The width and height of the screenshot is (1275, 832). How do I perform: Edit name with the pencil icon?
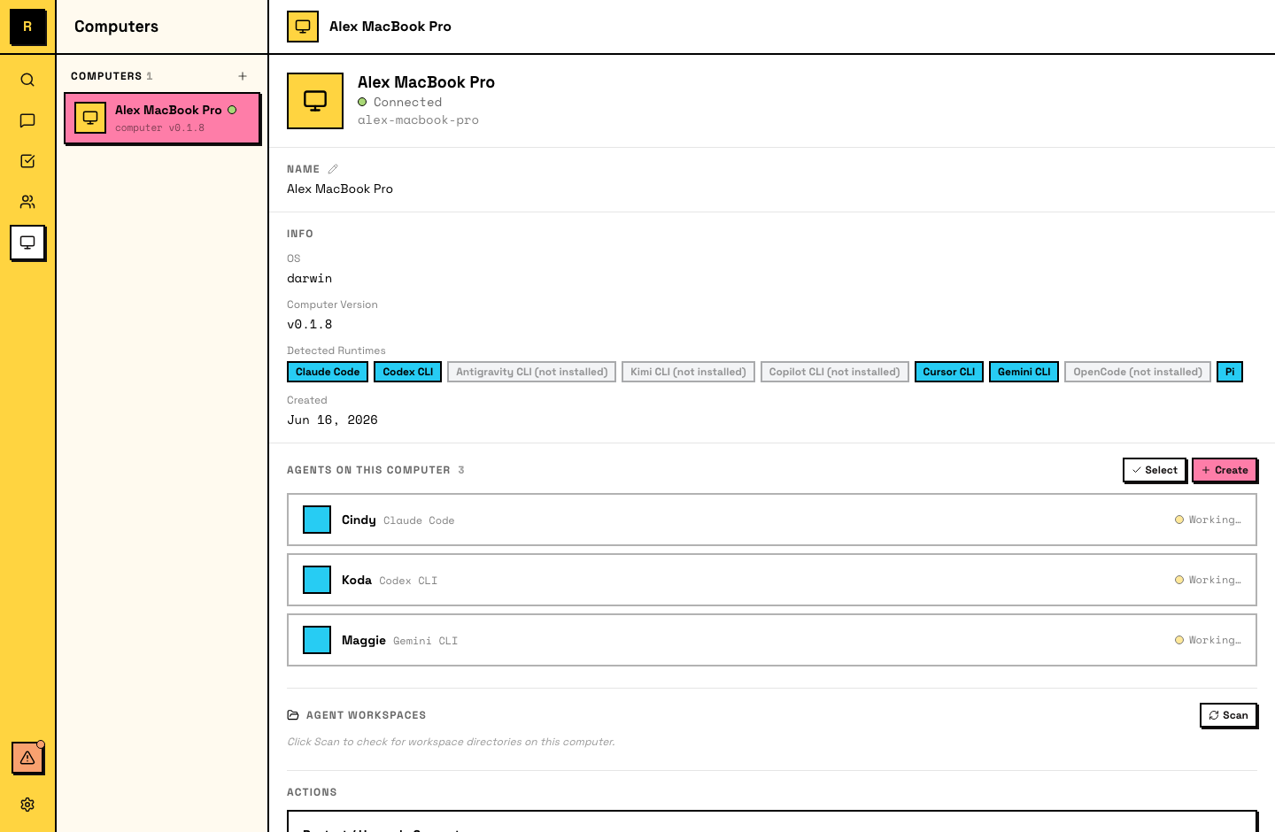[x=333, y=169]
